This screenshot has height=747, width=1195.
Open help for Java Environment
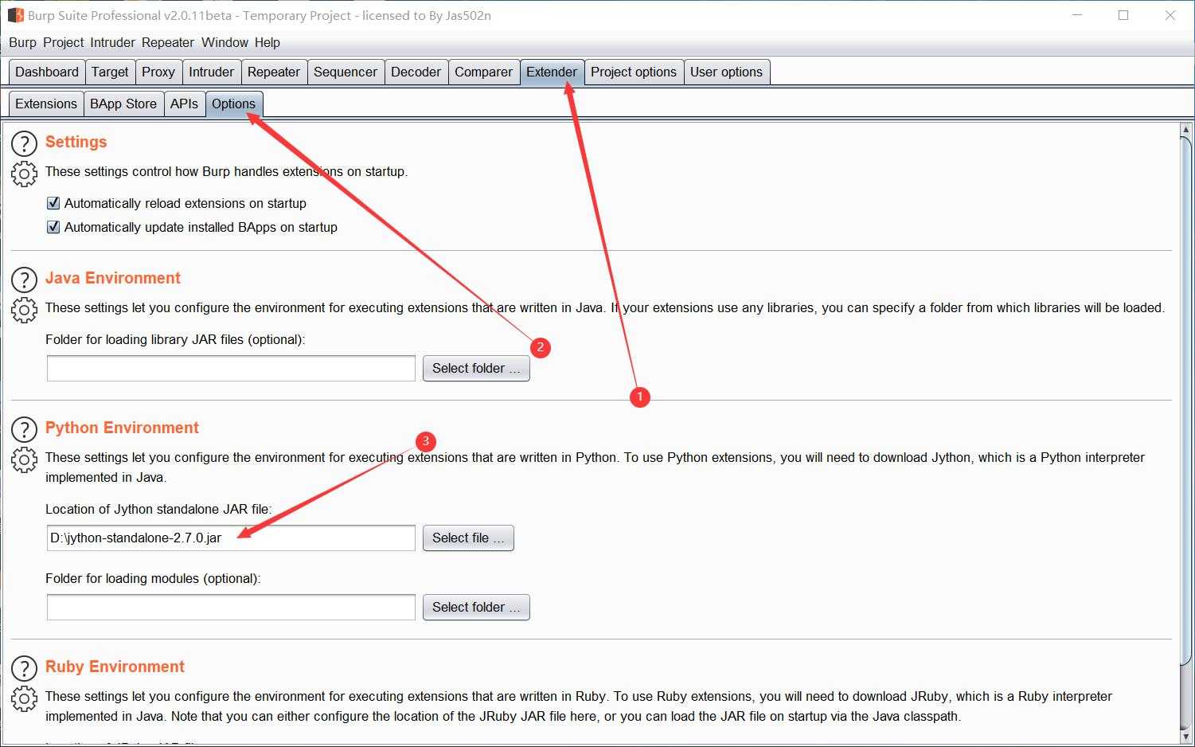(x=25, y=280)
